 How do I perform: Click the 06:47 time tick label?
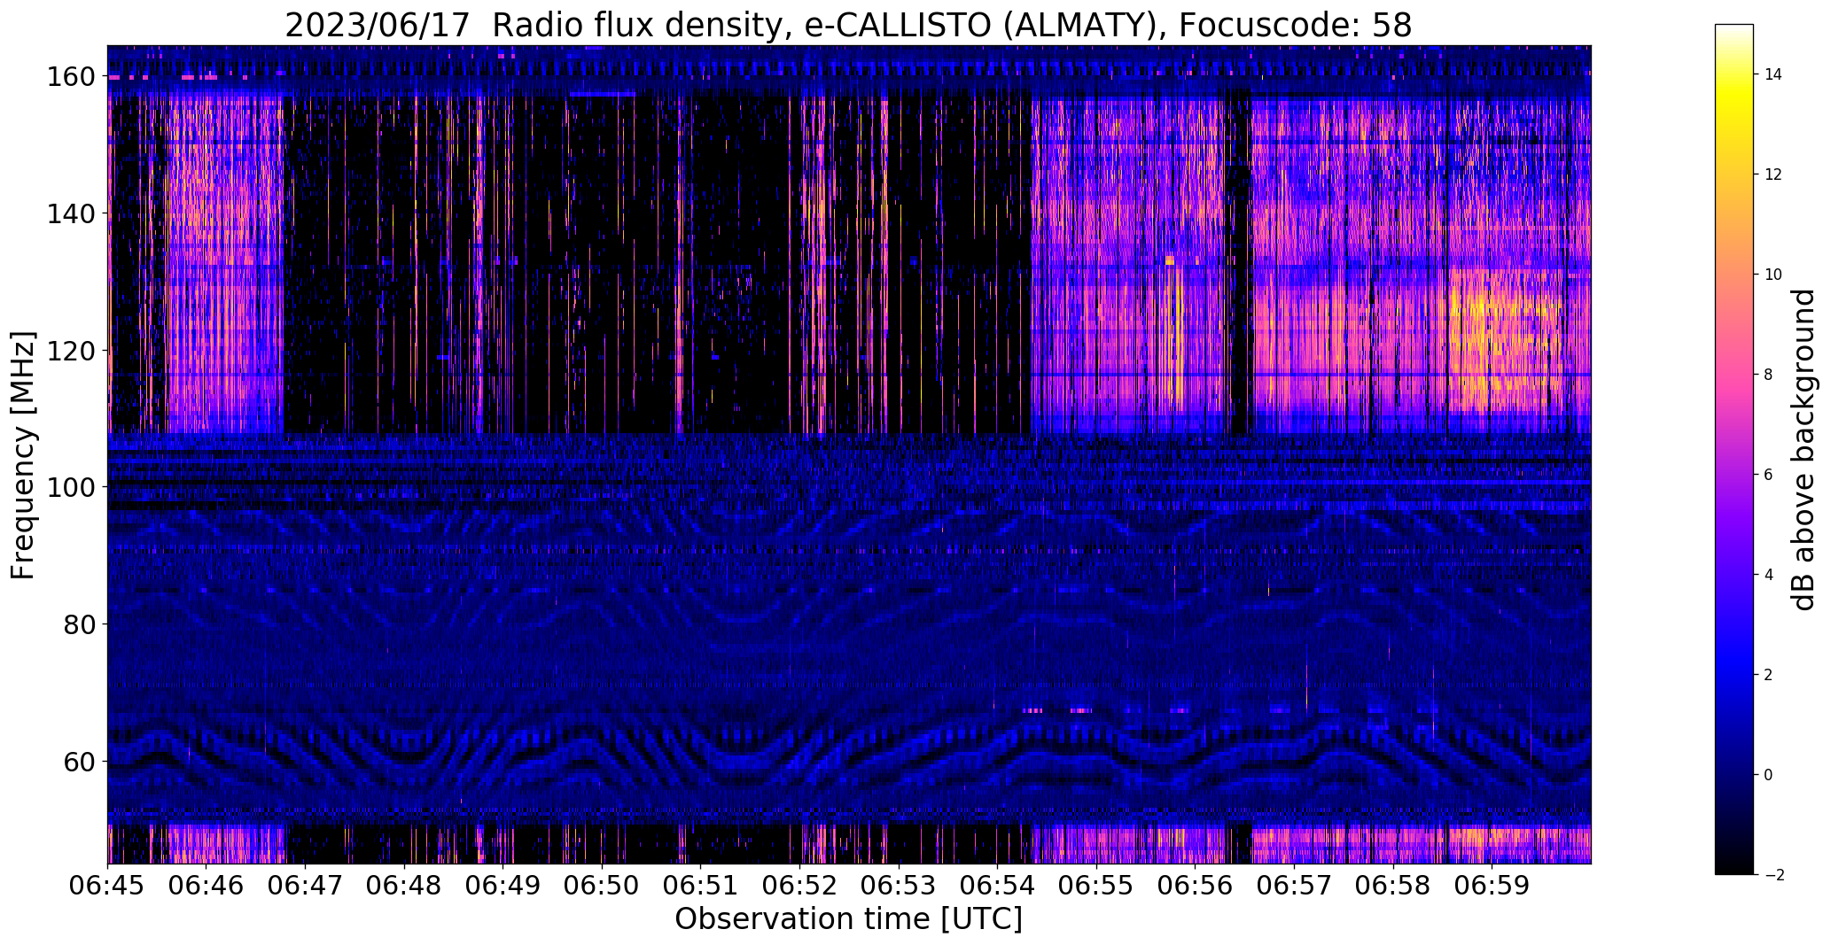(x=306, y=884)
